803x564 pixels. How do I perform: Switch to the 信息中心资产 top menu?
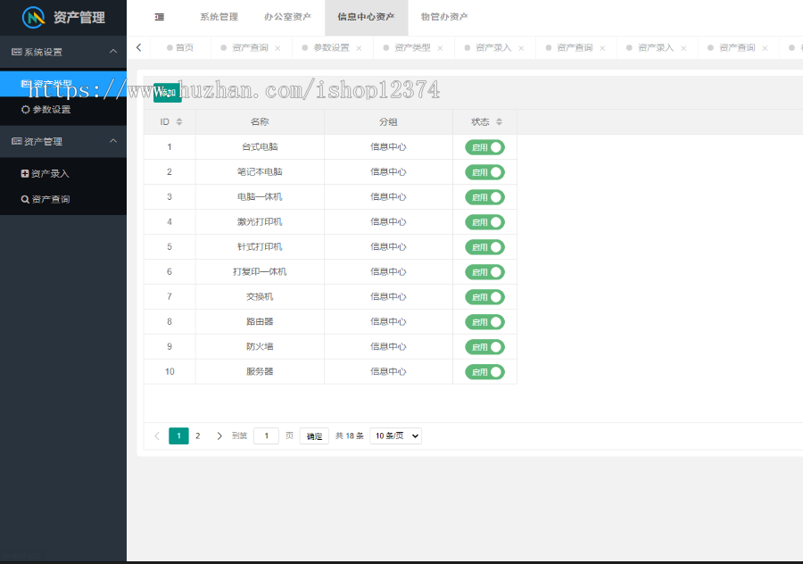pos(366,17)
